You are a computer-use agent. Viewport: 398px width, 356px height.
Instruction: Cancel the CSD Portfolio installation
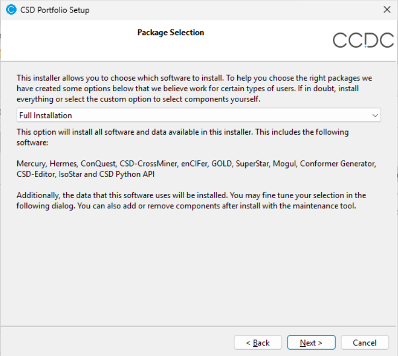coord(365,343)
